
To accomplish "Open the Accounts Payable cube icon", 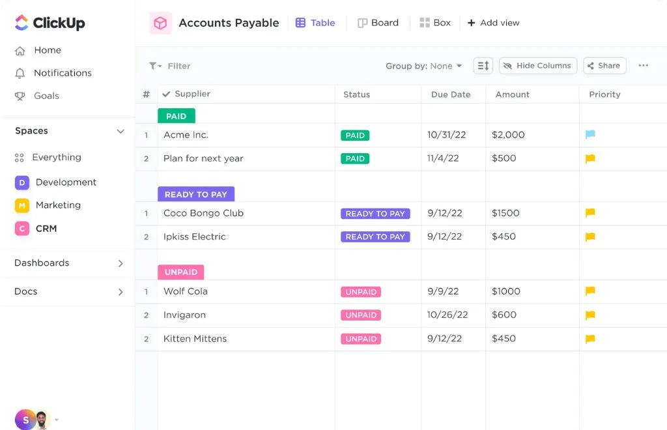I will click(160, 23).
